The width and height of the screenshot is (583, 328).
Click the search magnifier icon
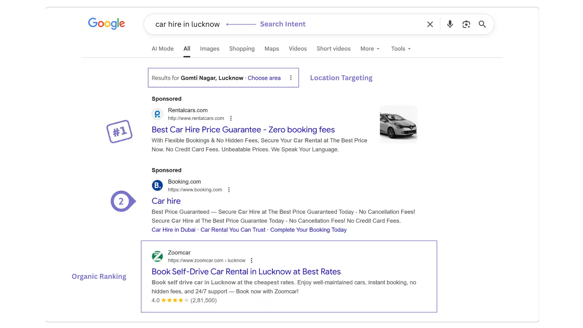pyautogui.click(x=482, y=24)
